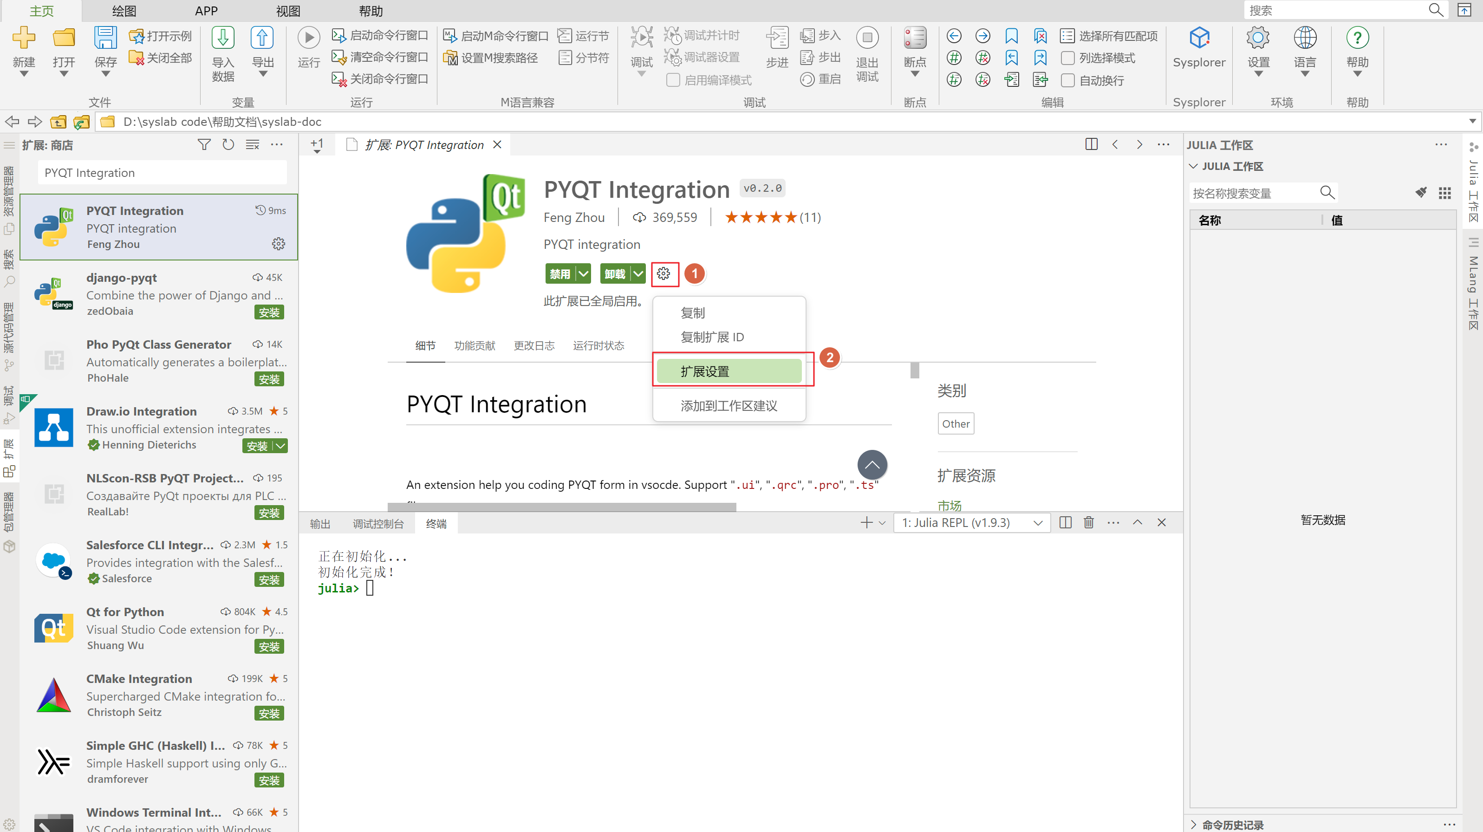
Task: Open the 导出 dropdown arrow
Action: 263,74
